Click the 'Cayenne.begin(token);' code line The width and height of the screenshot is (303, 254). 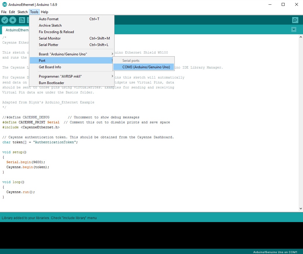tap(28, 167)
